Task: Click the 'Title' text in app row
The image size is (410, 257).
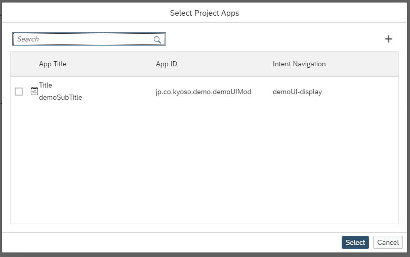Action: (46, 85)
